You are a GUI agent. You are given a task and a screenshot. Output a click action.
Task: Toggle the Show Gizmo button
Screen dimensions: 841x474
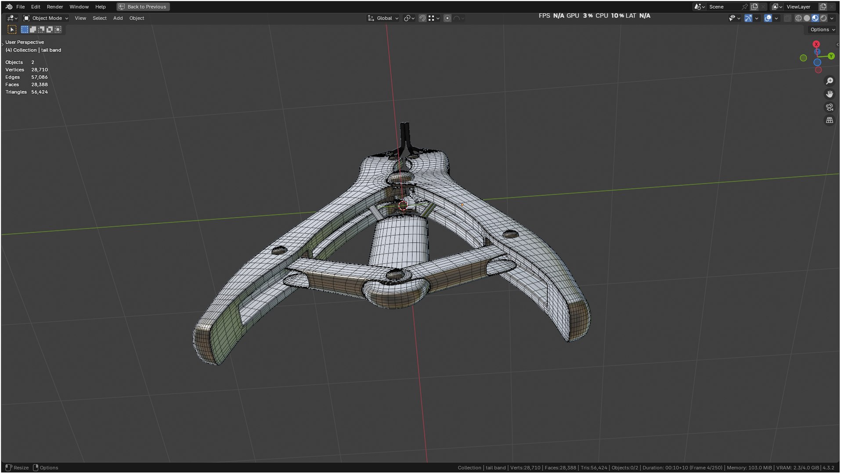tap(748, 18)
